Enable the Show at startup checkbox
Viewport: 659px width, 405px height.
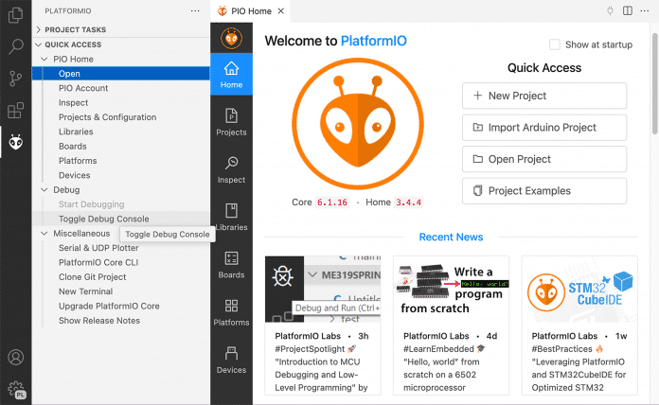coord(555,44)
